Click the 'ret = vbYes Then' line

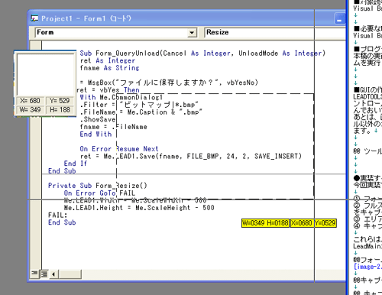click(x=108, y=90)
